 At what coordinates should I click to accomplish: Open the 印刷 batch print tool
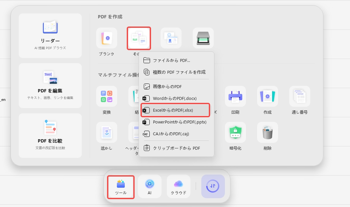[x=235, y=96]
